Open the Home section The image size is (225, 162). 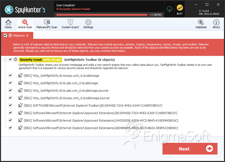pos(8,24)
